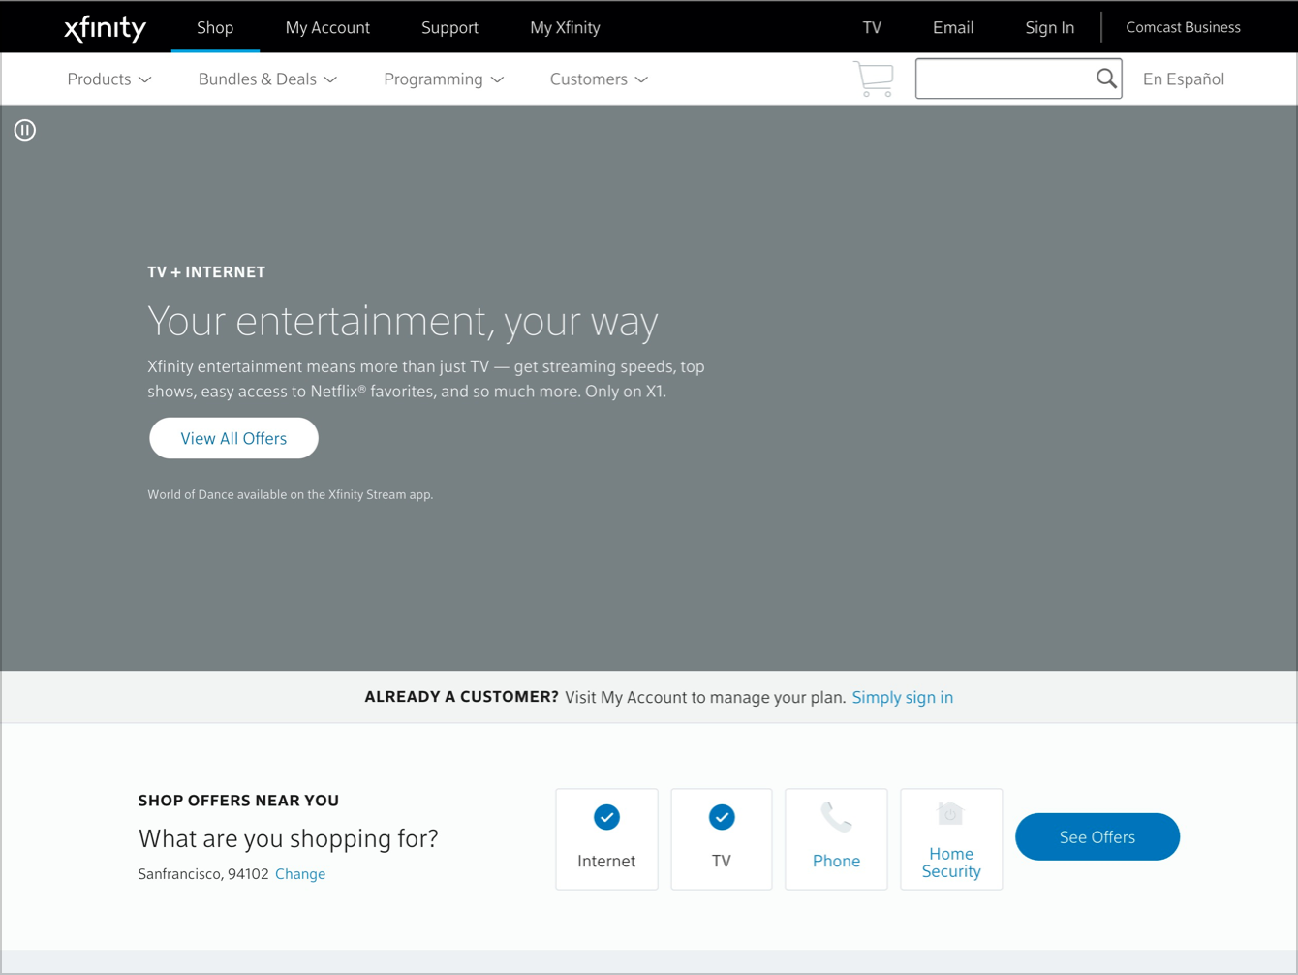Screen dimensions: 1298x975
Task: Click the View All Offers button
Action: click(x=233, y=438)
